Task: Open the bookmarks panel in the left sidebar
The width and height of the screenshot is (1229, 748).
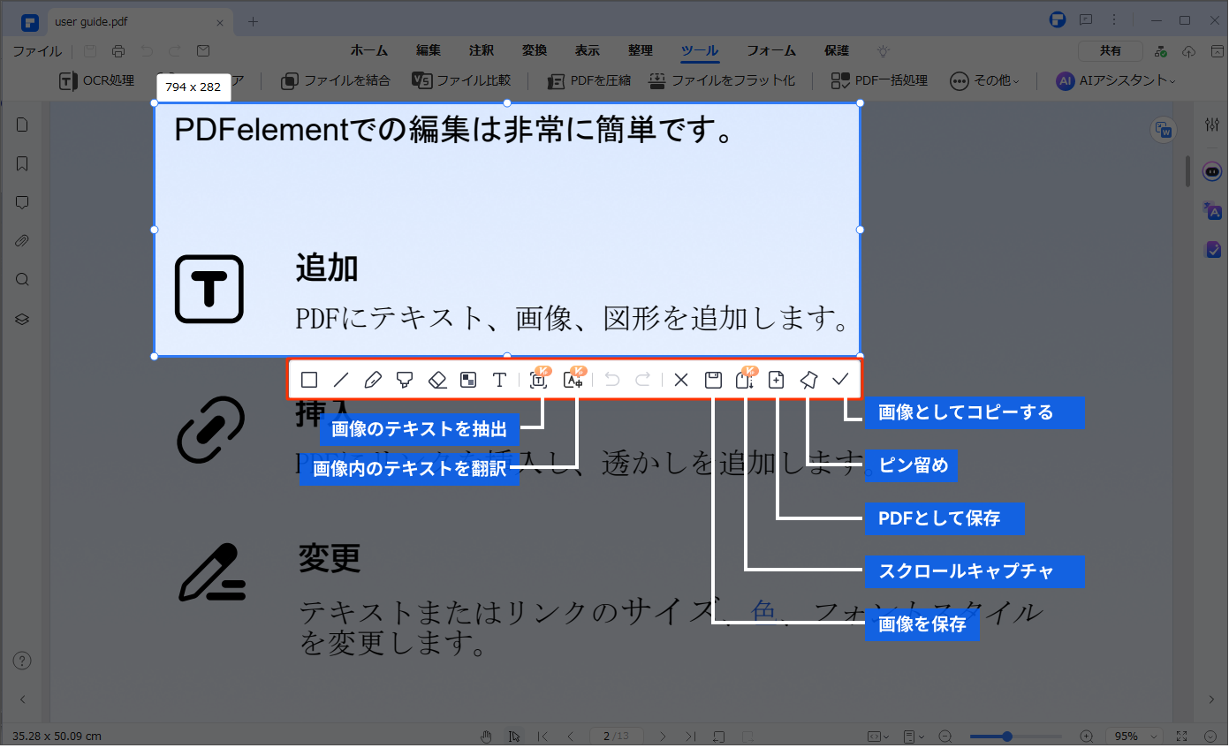Action: (x=23, y=163)
